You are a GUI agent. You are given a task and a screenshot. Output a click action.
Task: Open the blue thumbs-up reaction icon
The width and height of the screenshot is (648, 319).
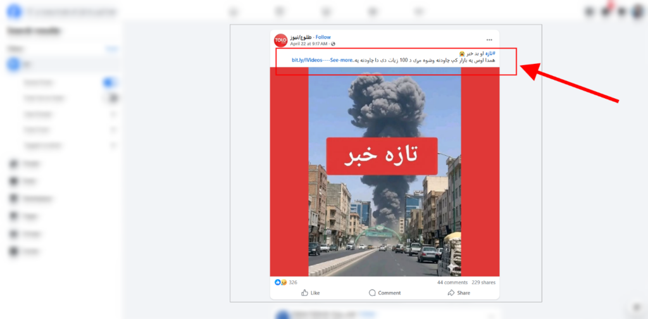click(x=278, y=282)
